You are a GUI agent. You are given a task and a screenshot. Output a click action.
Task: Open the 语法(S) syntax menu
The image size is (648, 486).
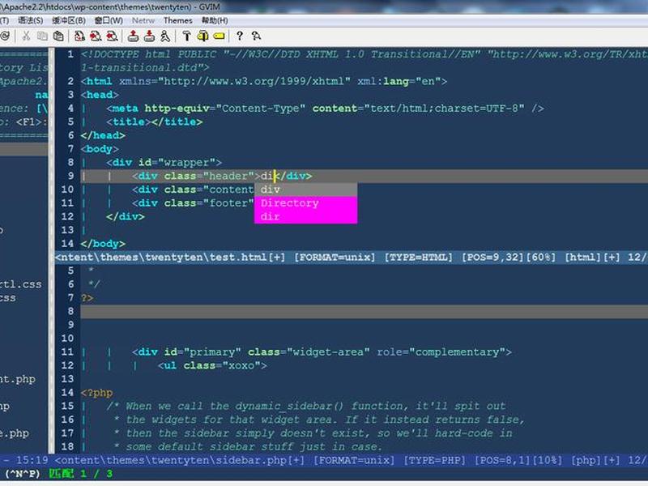[31, 20]
